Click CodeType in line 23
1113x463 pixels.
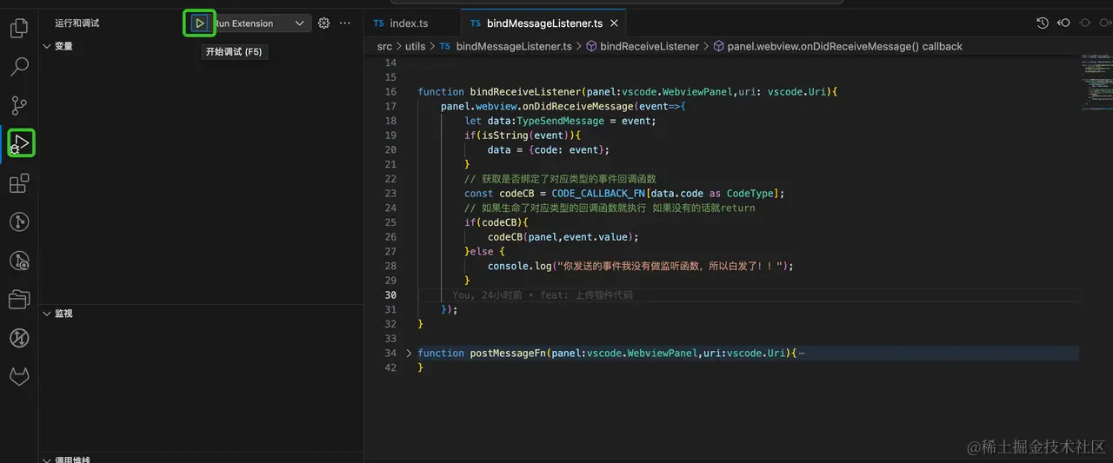click(750, 194)
